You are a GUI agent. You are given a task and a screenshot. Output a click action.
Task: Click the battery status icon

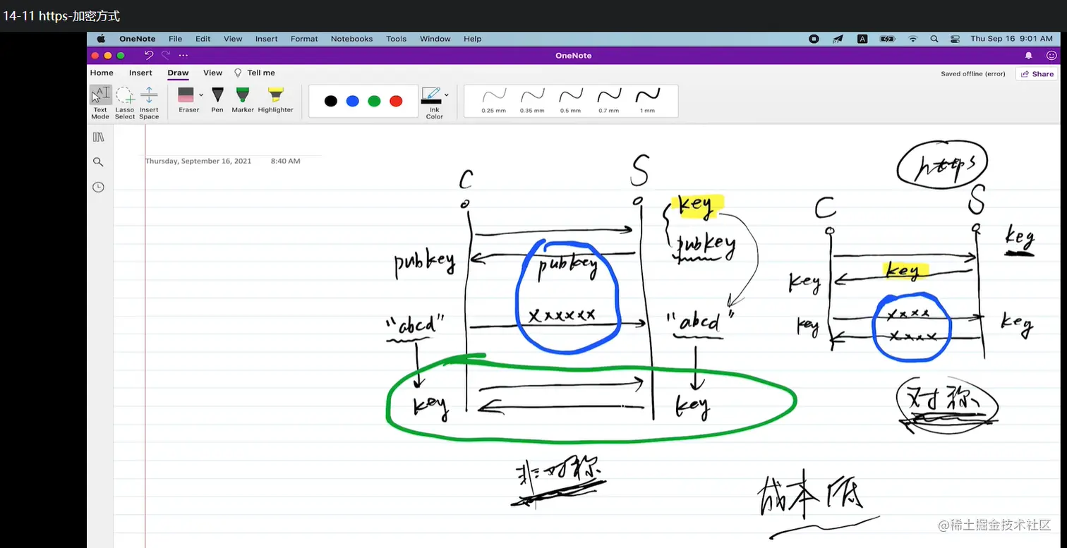pos(888,39)
